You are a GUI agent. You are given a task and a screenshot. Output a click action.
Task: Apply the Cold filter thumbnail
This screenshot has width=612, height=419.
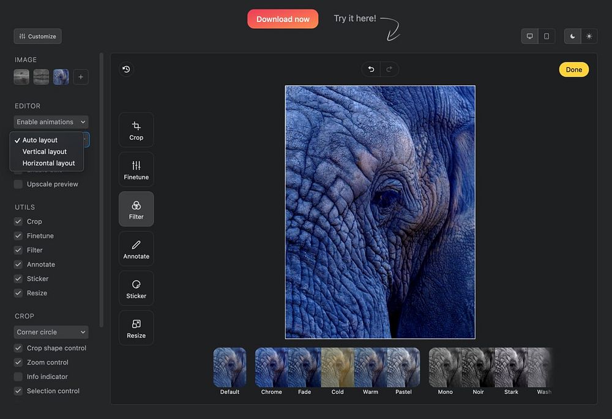(337, 368)
